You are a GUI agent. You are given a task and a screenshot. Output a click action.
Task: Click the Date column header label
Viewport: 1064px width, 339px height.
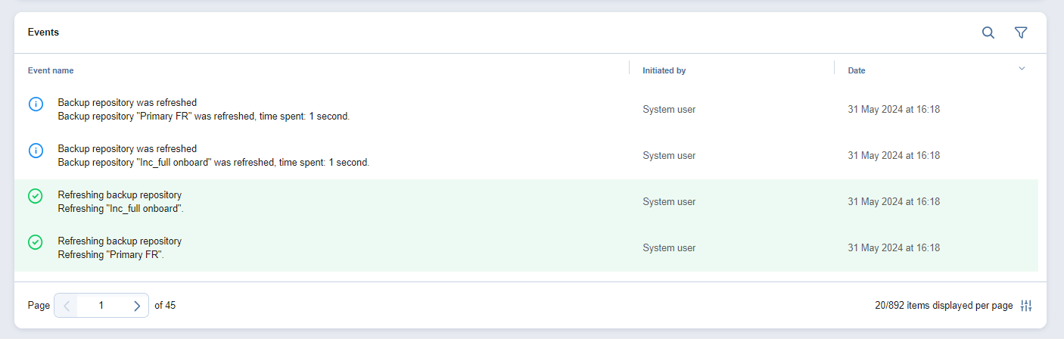point(856,70)
